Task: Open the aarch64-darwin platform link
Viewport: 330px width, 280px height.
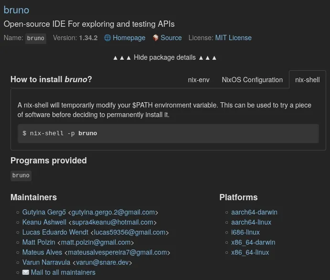Action: click(254, 212)
